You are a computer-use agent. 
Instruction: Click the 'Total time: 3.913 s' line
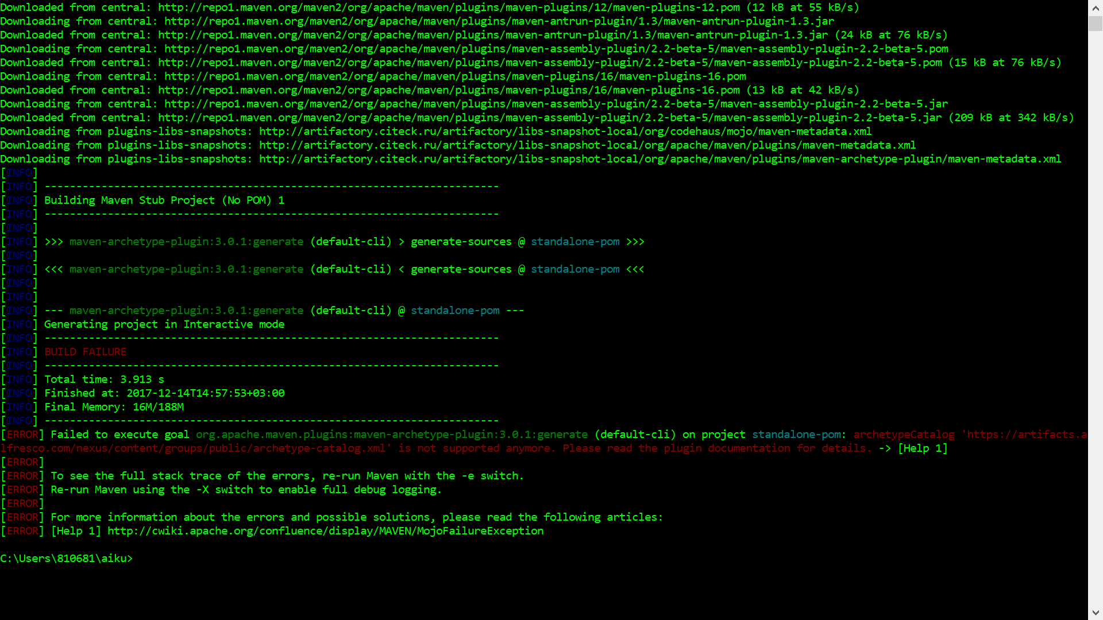click(x=103, y=379)
